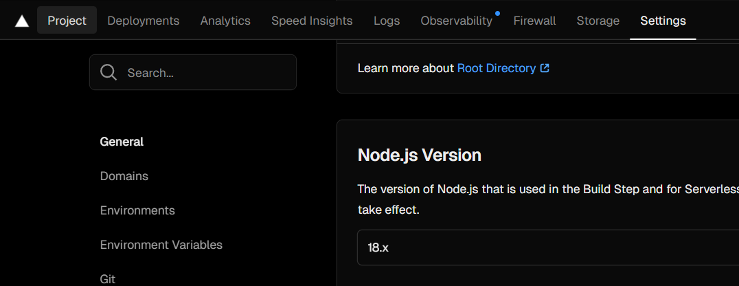This screenshot has height=286, width=739.
Task: Open Environment Variables settings
Action: point(161,245)
